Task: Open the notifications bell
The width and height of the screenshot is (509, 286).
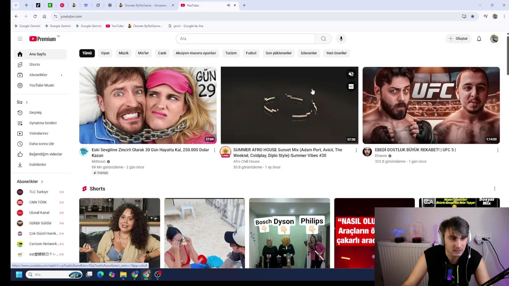Action: [x=479, y=39]
